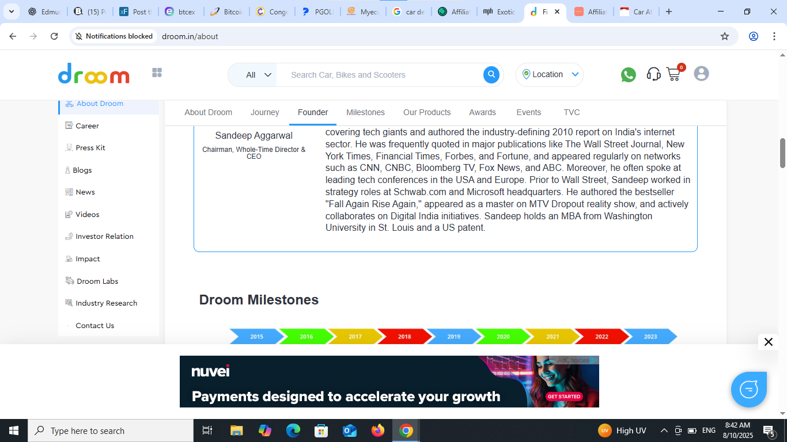Launch Microsoft Edge from taskbar
Viewport: 787px width, 442px height.
coord(293,430)
